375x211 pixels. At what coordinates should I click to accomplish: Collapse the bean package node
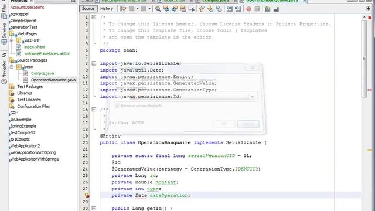[x=12, y=66]
